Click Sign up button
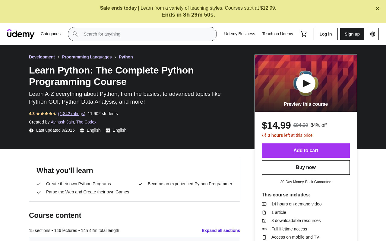The image size is (386, 241). [352, 34]
